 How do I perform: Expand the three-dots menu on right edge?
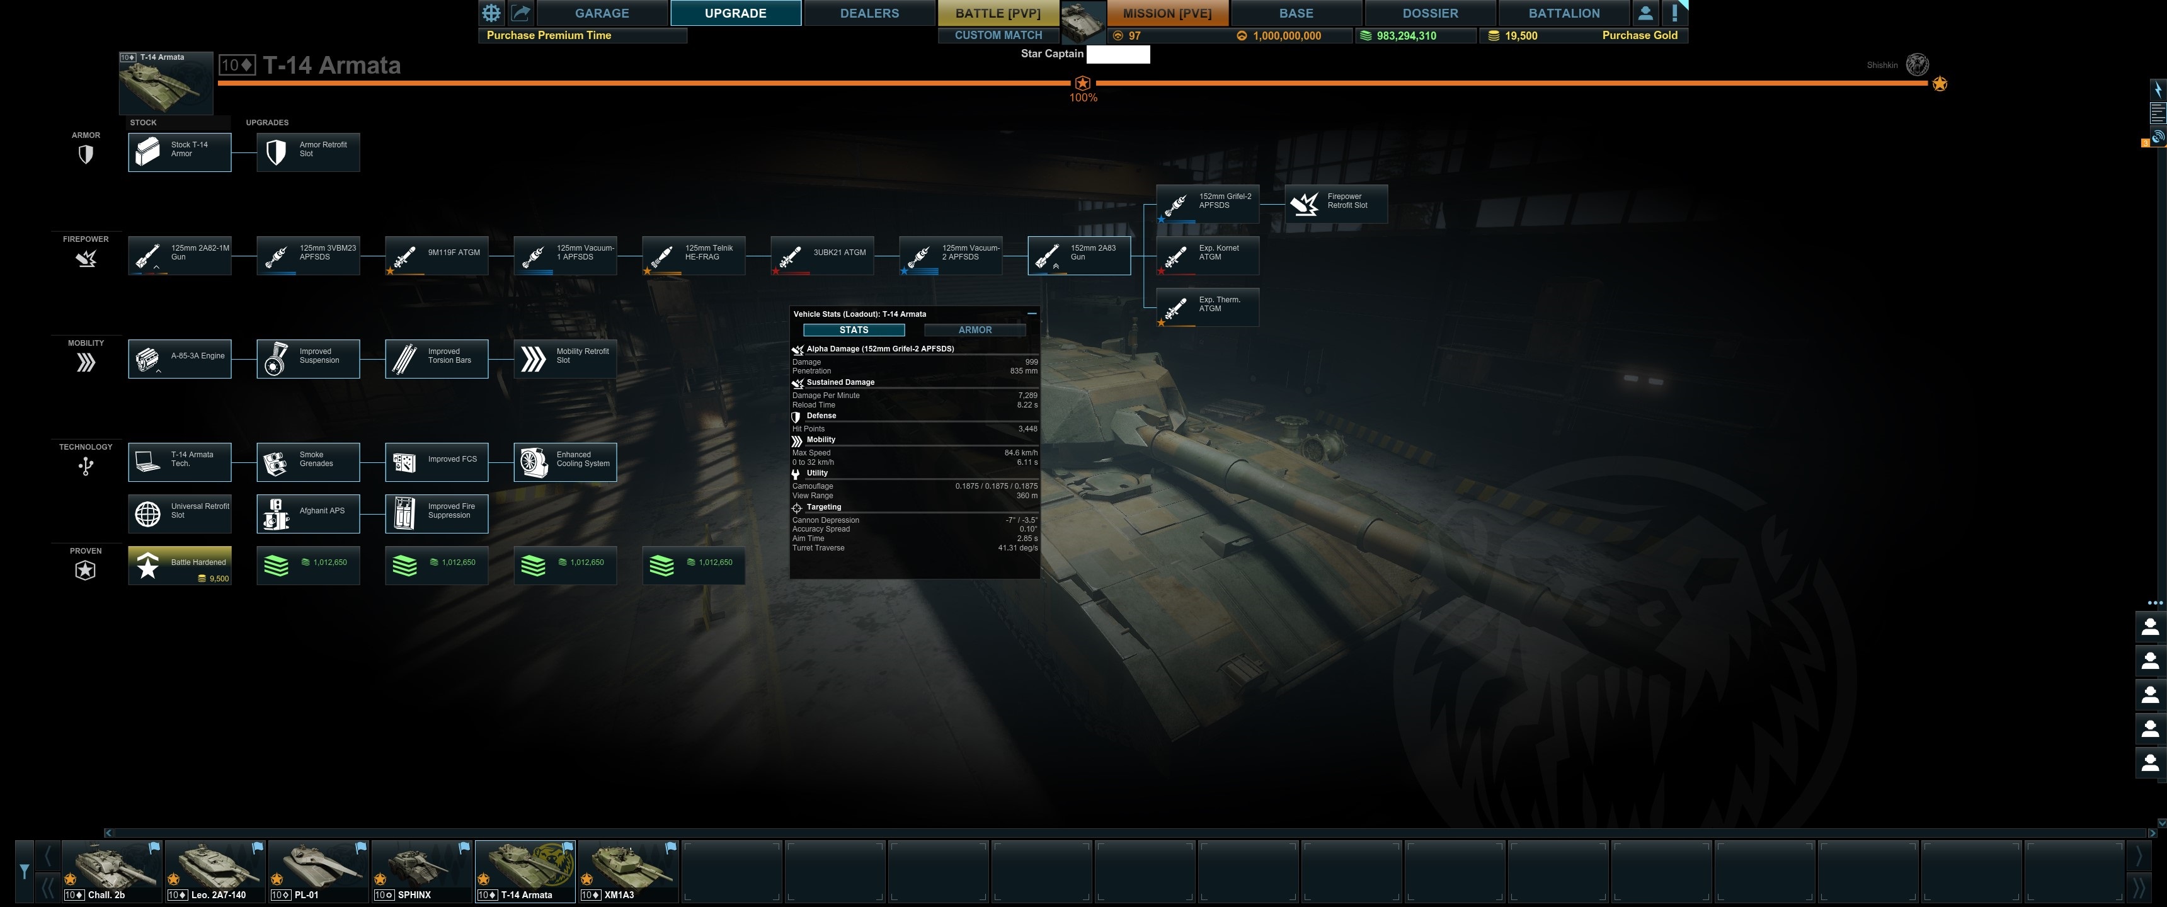coord(2154,602)
